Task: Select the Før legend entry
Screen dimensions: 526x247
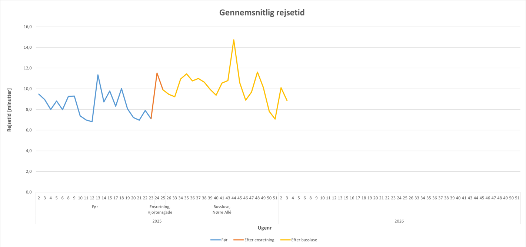Action: point(224,240)
